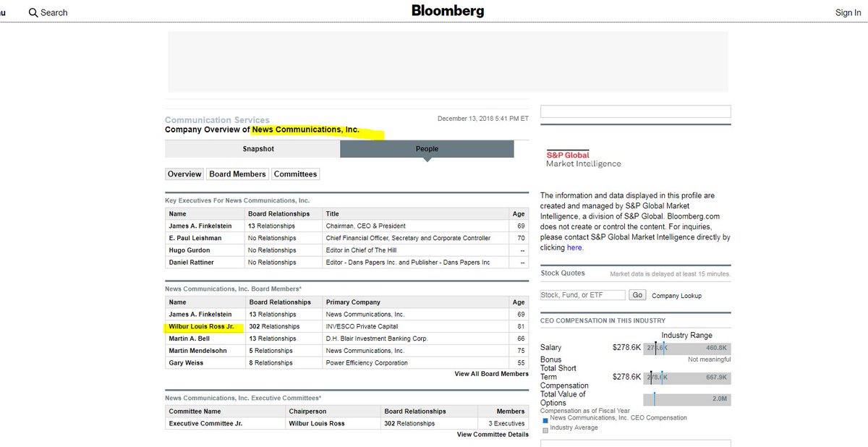Open Martin Mendelsohn profile
This screenshot has height=447, width=868.
[x=197, y=351]
